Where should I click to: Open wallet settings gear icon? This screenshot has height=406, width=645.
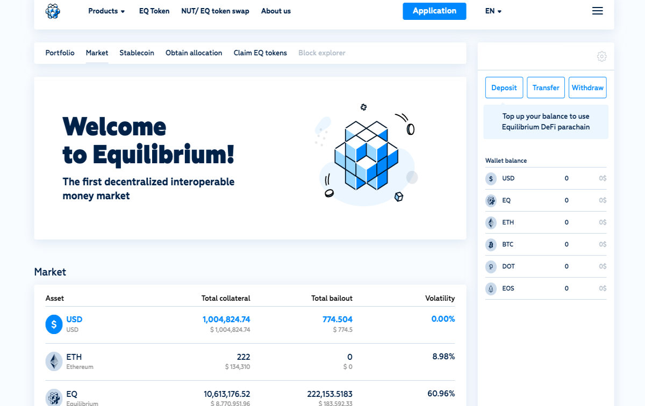[x=601, y=56]
